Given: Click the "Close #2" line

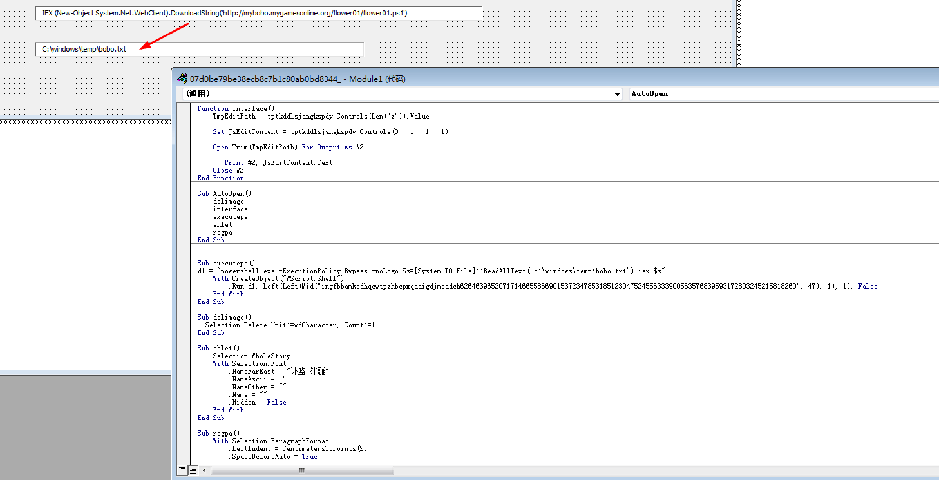Looking at the screenshot, I should click(x=229, y=170).
